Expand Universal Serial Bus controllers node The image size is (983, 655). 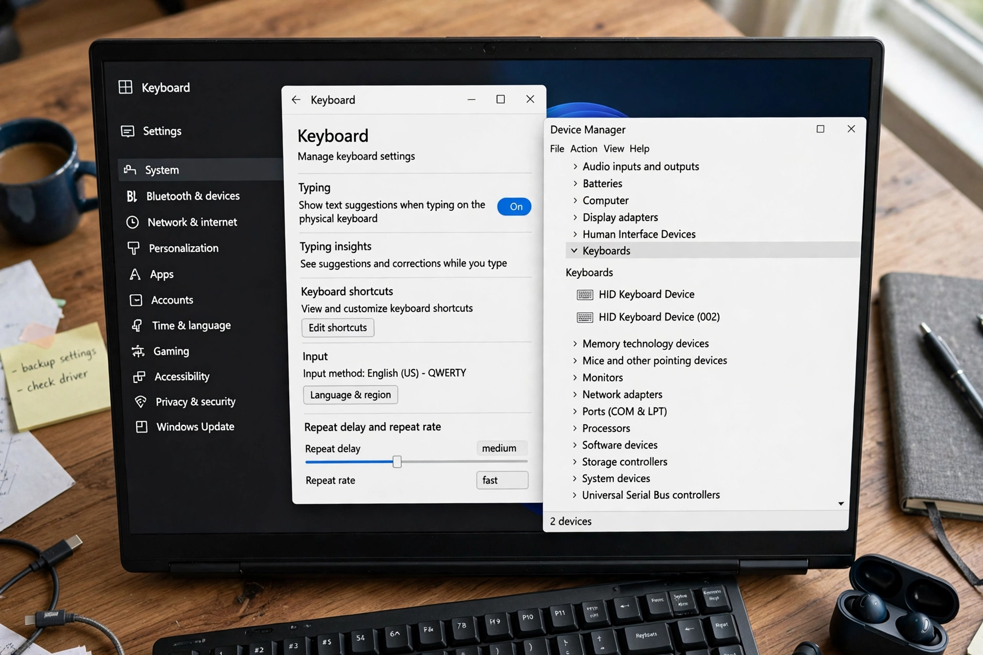pyautogui.click(x=574, y=495)
